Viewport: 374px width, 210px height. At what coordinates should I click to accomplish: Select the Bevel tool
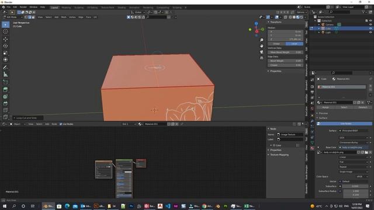[x=5, y=104]
